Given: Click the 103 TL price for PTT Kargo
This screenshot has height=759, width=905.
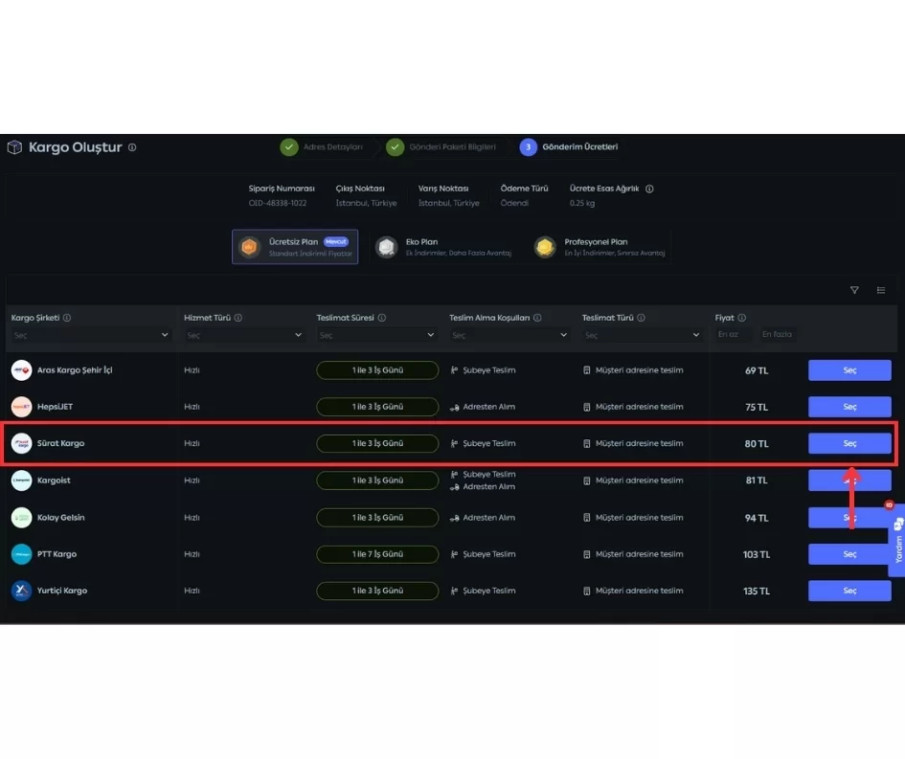Looking at the screenshot, I should point(757,555).
